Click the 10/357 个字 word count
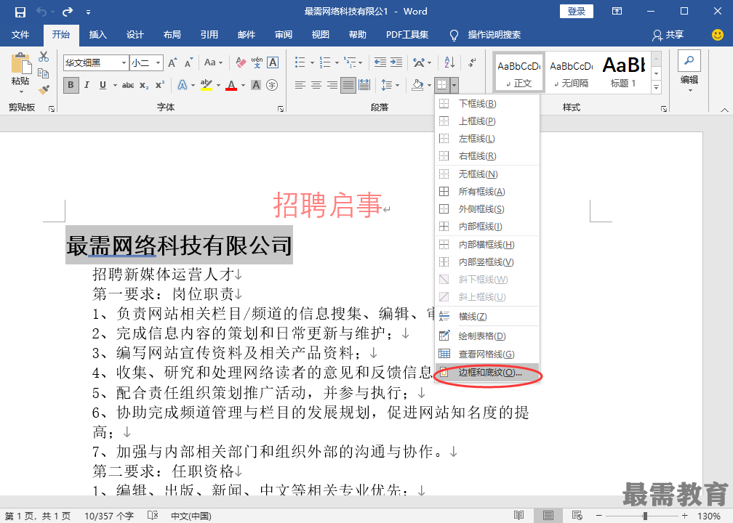733x523 pixels. (109, 516)
